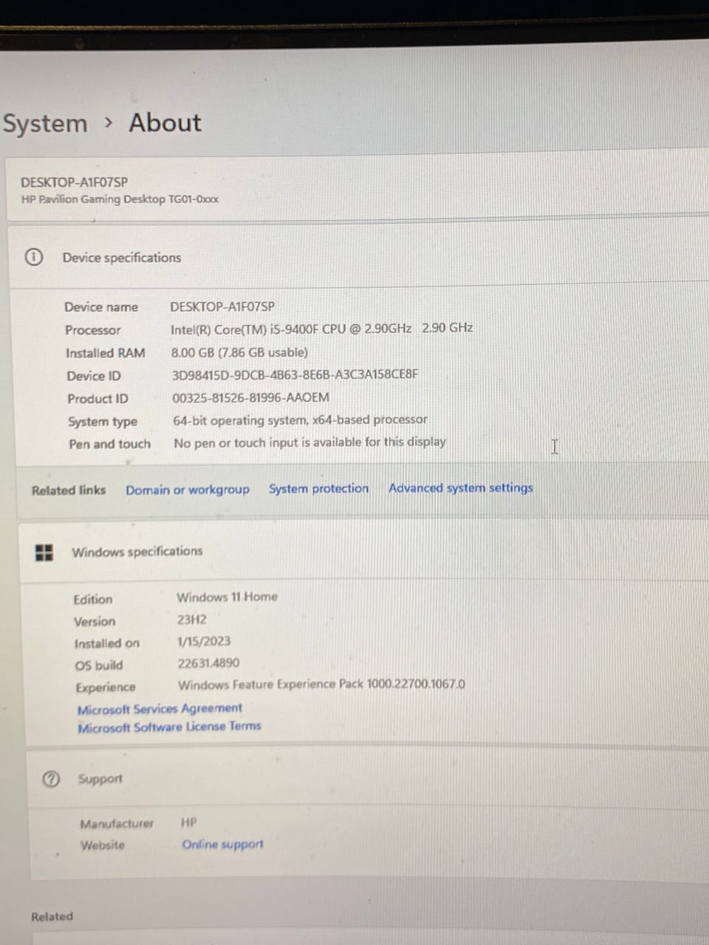
Task: Click the About page title
Action: [165, 123]
